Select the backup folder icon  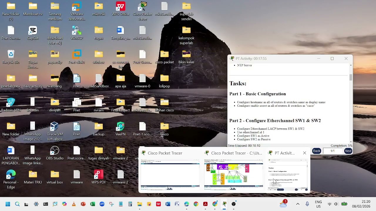pos(99,129)
